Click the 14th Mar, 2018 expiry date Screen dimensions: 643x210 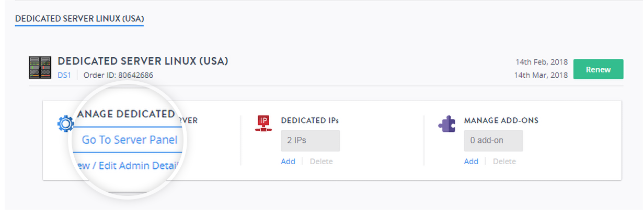(541, 75)
